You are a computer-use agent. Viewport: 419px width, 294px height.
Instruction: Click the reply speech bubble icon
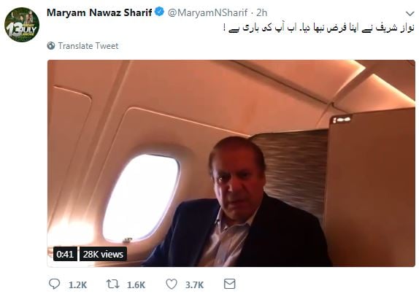point(55,284)
